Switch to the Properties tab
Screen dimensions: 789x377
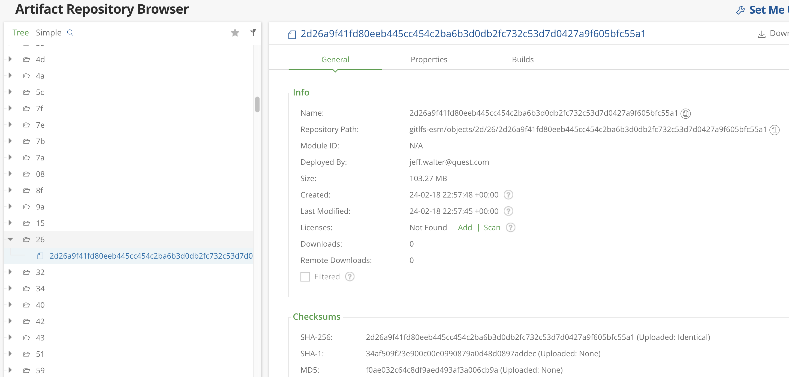pyautogui.click(x=429, y=59)
